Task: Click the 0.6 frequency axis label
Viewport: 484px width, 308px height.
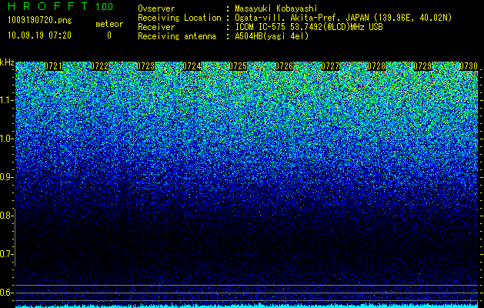Action: coord(6,293)
